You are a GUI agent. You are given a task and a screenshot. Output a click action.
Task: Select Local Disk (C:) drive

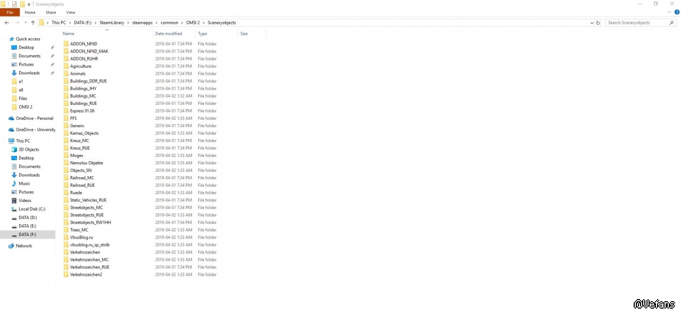pyautogui.click(x=32, y=209)
